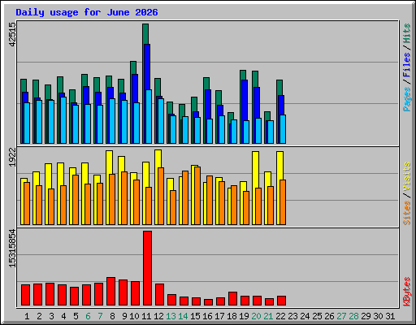This screenshot has width=416, height=325.
Task: Select green weekend day 28 label
Action: tap(353, 316)
